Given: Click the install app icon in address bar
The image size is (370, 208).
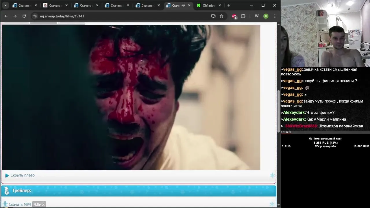Looking at the screenshot, I should tap(213, 16).
